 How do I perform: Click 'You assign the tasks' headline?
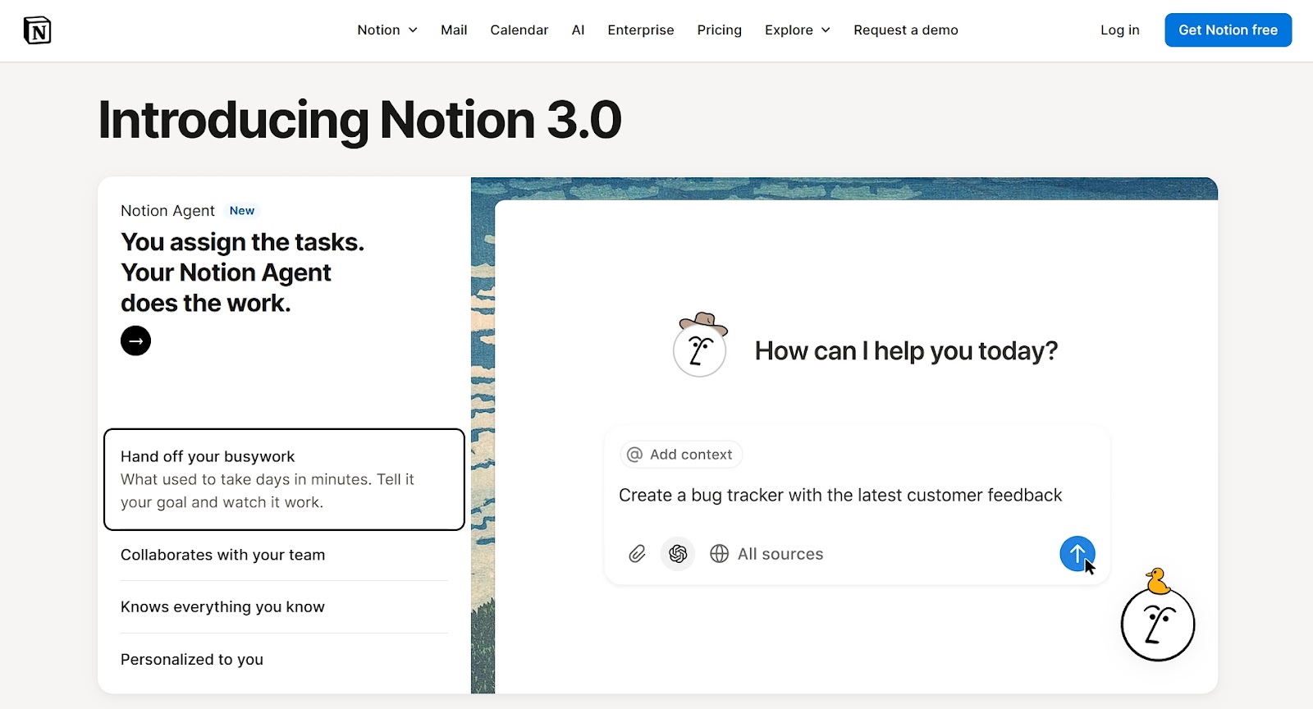[x=243, y=272]
